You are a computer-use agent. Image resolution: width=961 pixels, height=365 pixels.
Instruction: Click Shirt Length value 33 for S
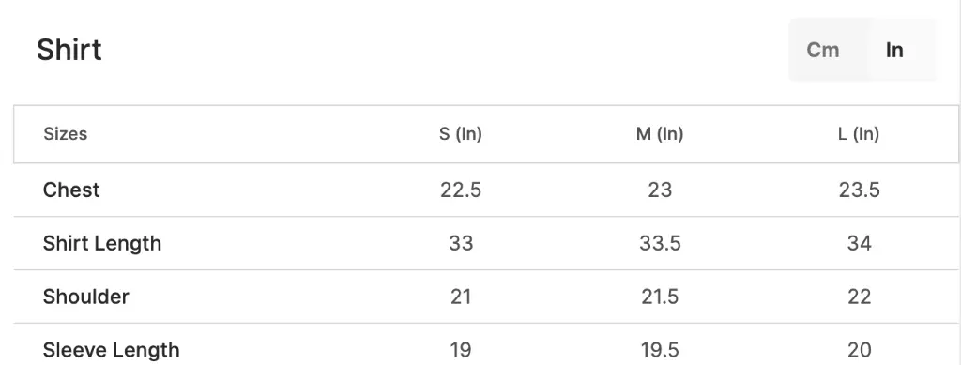(x=461, y=243)
